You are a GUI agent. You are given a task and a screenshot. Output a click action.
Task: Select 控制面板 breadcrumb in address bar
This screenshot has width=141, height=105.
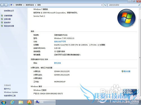19,5
